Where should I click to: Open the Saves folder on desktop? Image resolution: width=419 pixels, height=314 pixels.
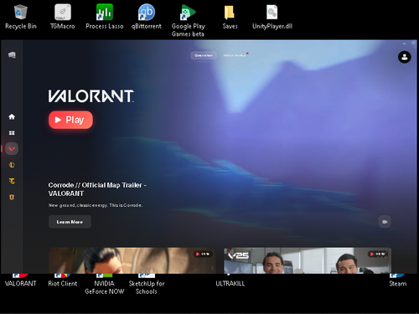[x=230, y=17]
